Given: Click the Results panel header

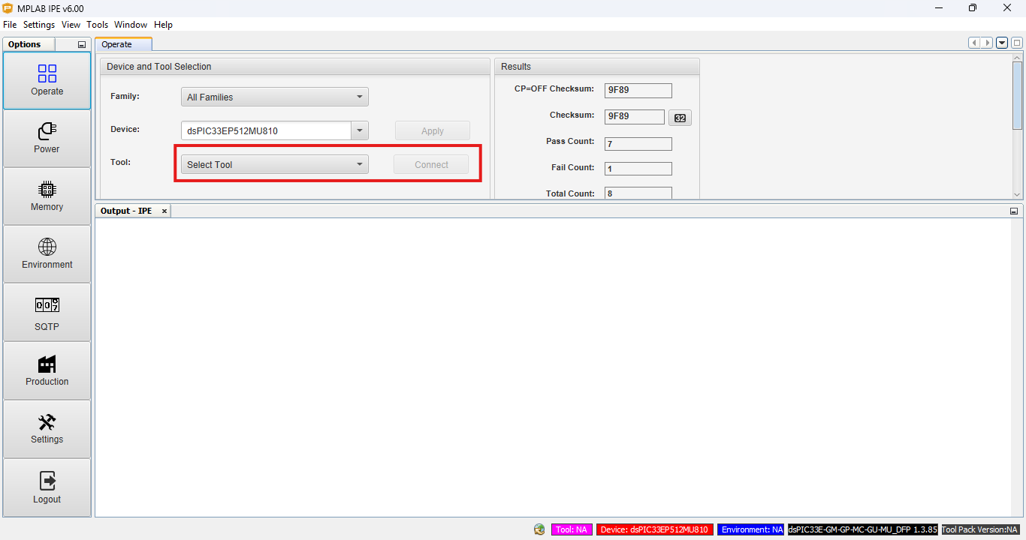Looking at the screenshot, I should [x=597, y=67].
